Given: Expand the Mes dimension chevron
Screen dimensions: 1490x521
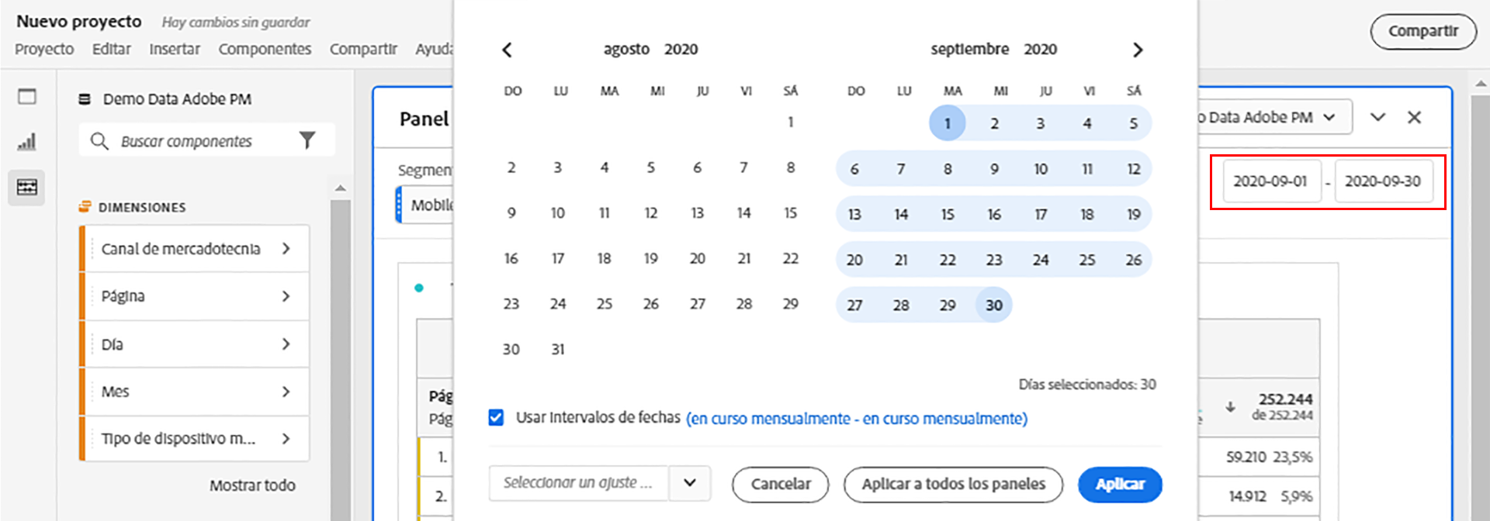Looking at the screenshot, I should (x=286, y=392).
